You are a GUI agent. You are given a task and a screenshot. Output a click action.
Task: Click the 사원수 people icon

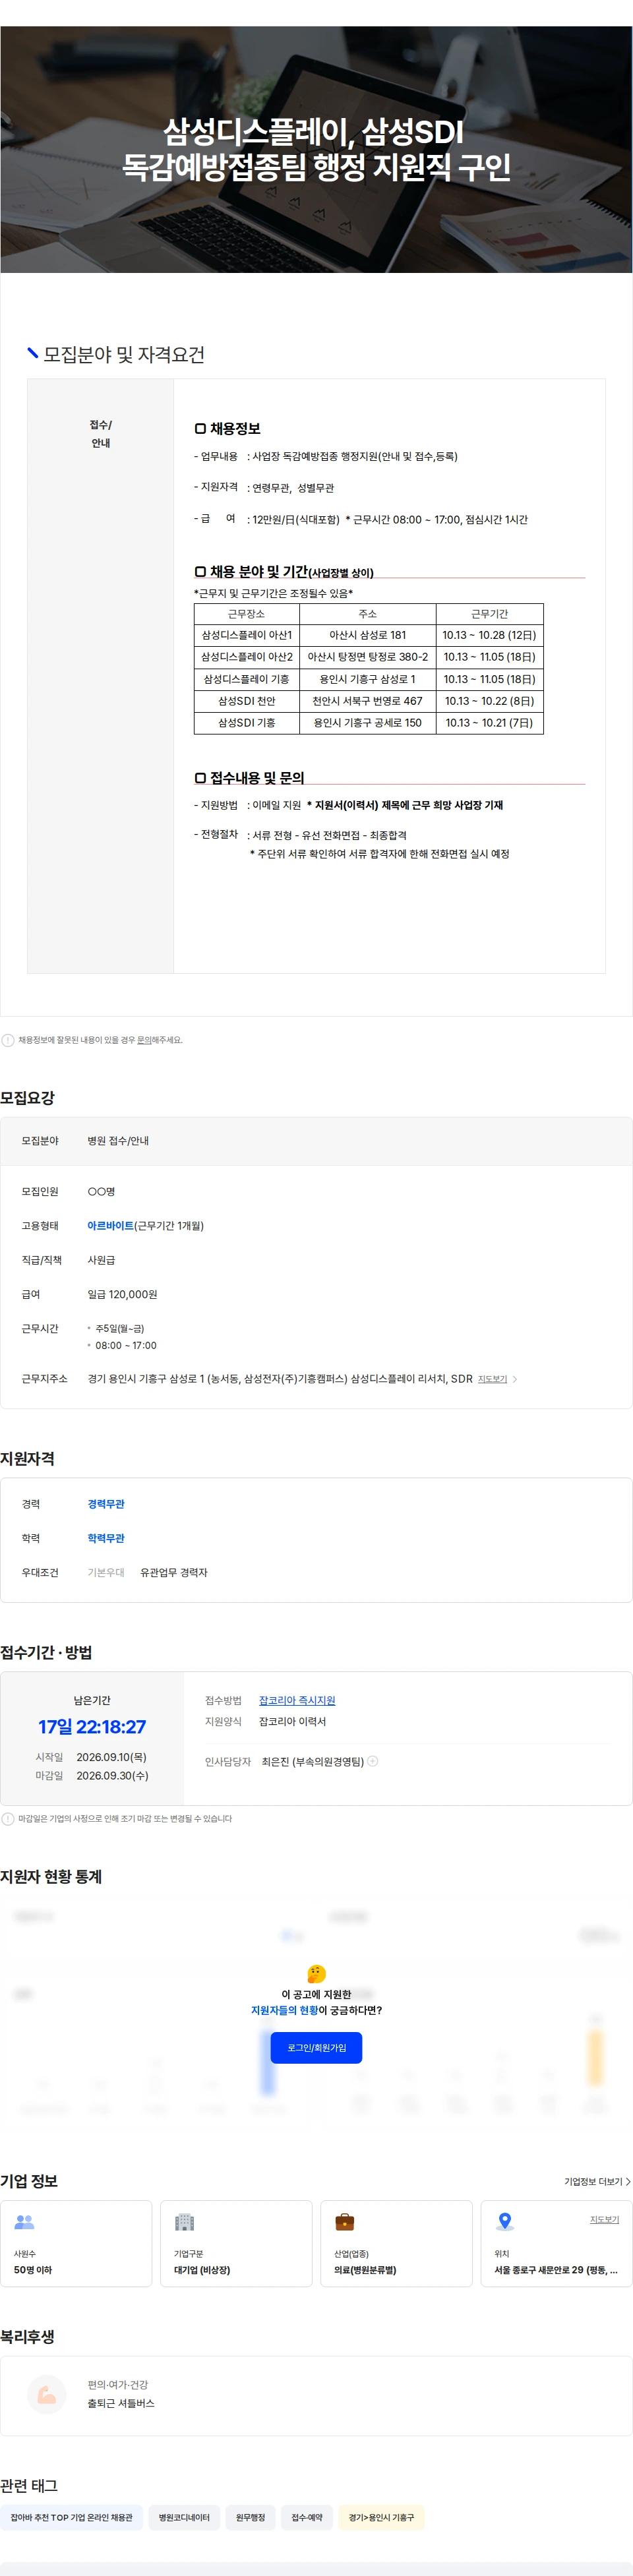pyautogui.click(x=25, y=2221)
